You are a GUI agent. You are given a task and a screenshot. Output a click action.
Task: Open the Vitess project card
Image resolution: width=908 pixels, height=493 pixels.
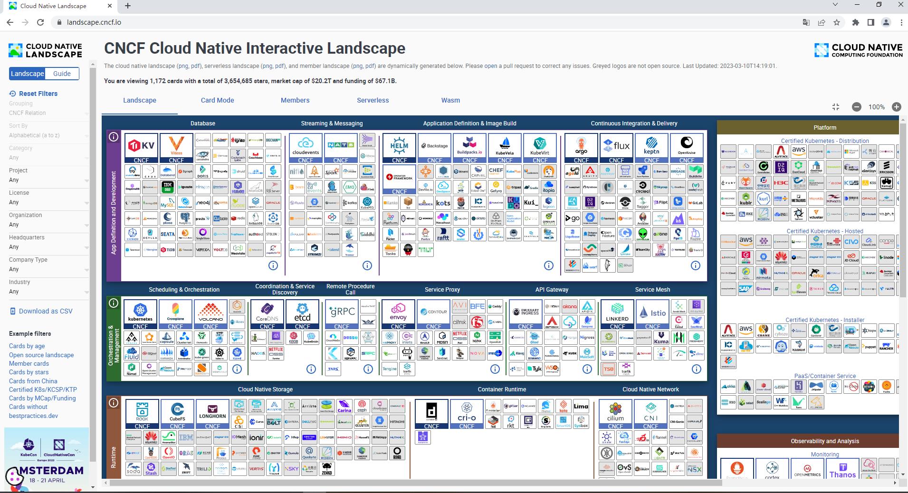176,148
